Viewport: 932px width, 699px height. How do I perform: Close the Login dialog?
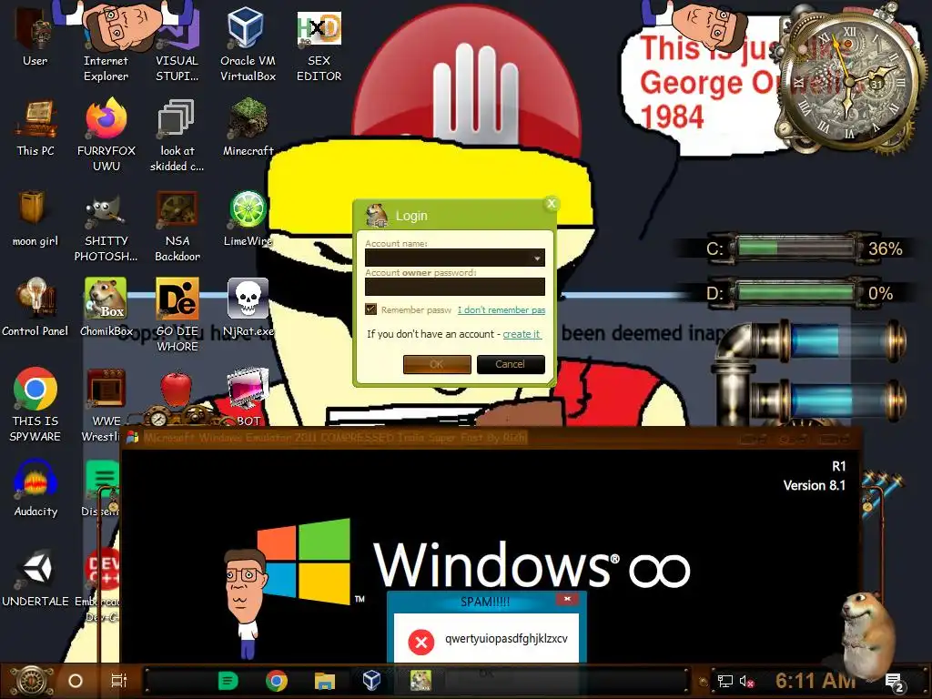551,204
